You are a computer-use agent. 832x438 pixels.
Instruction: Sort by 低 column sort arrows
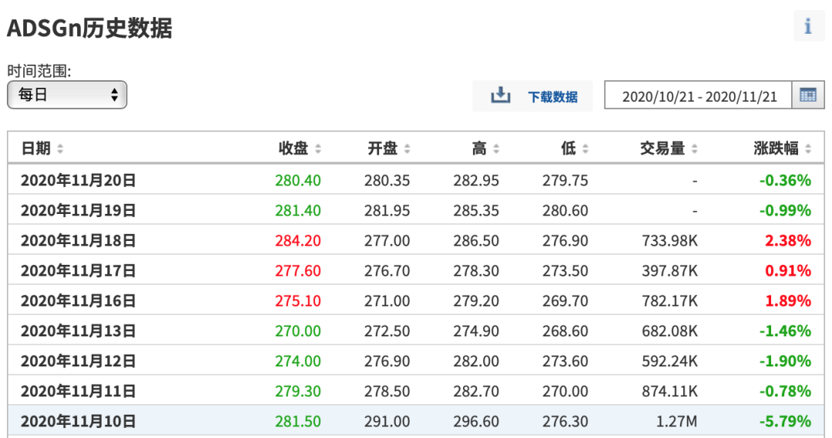(585, 149)
